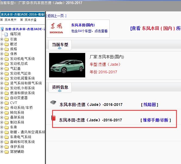Click the folder icon beside 悬架系统

coord(7,118)
